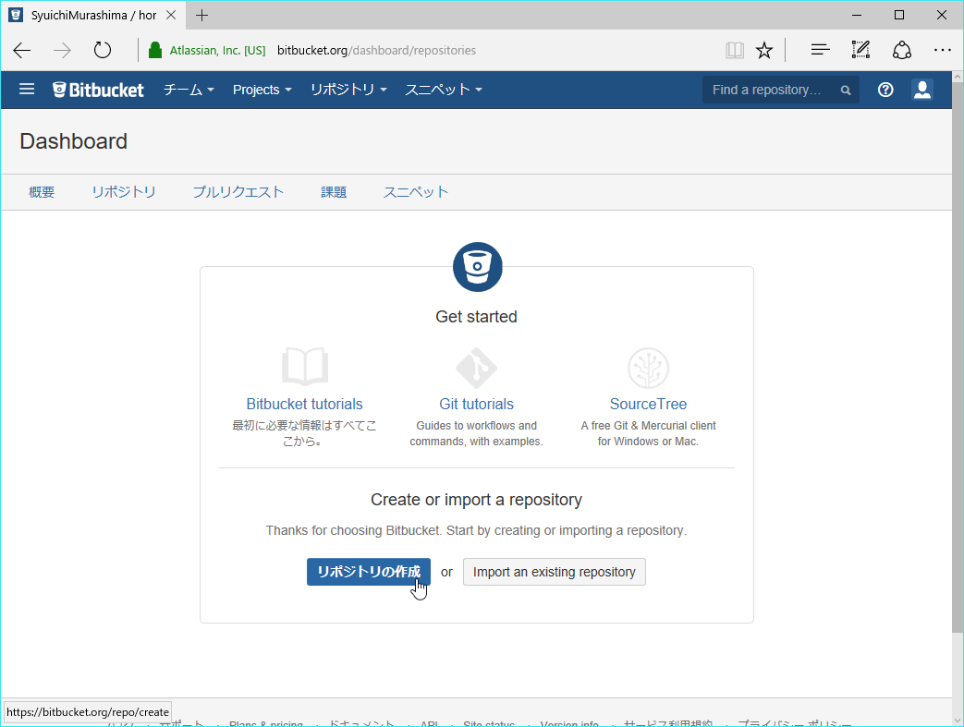Add page to favorites star icon
964x727 pixels.
pyautogui.click(x=764, y=51)
